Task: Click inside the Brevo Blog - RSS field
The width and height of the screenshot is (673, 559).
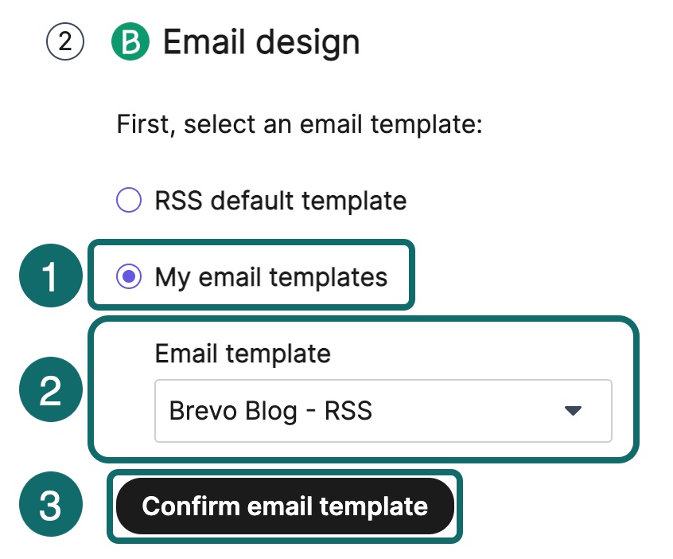Action: coord(318,411)
